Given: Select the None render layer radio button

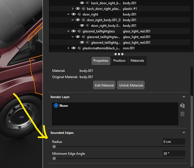Looking at the screenshot, I should 56,106.
